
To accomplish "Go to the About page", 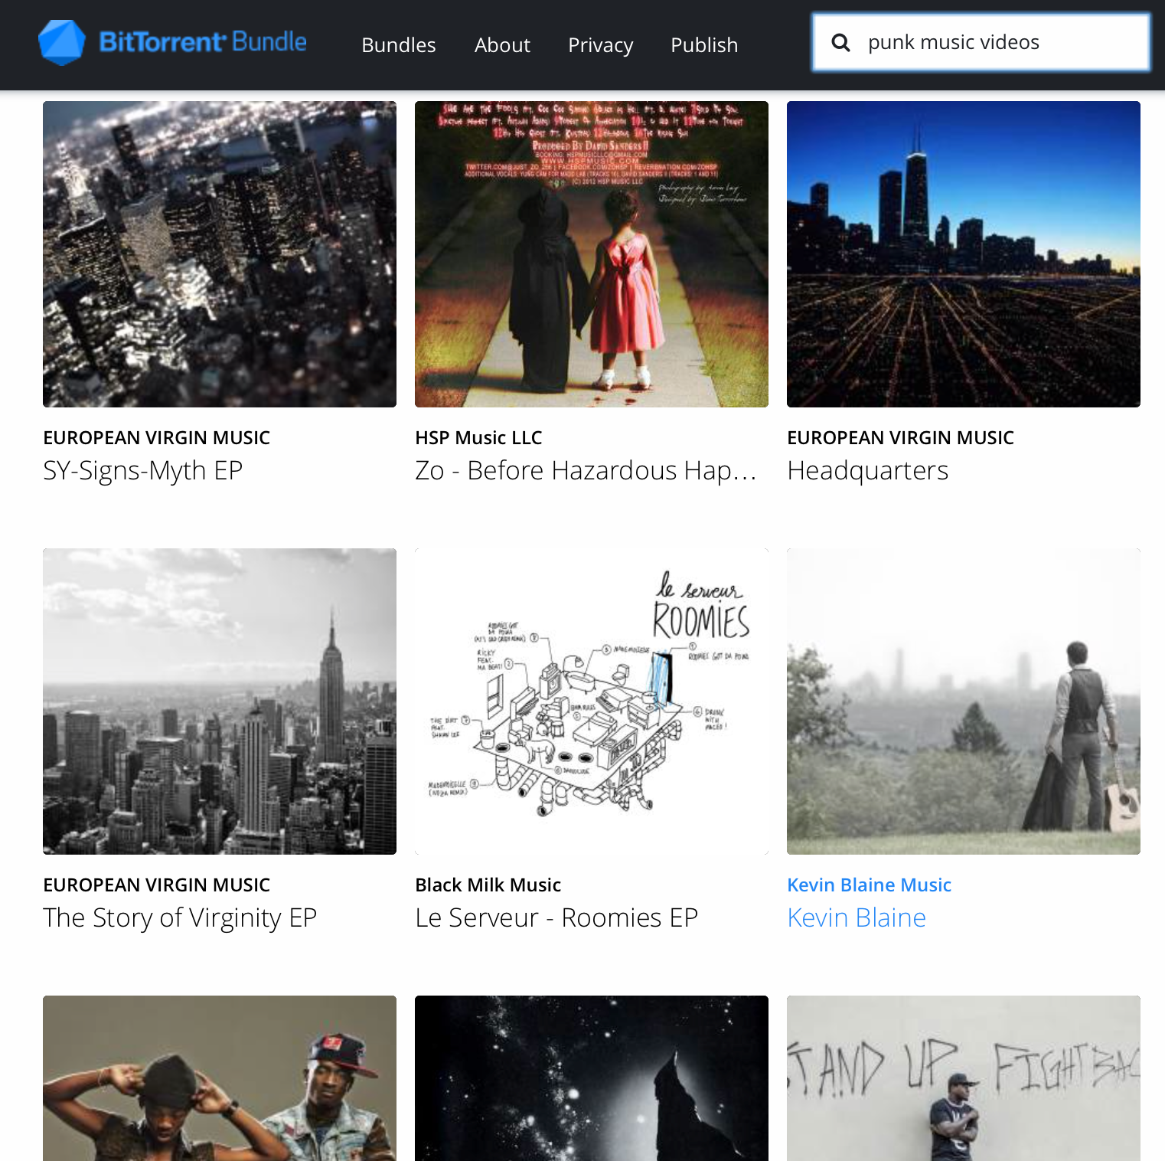I will coord(502,45).
